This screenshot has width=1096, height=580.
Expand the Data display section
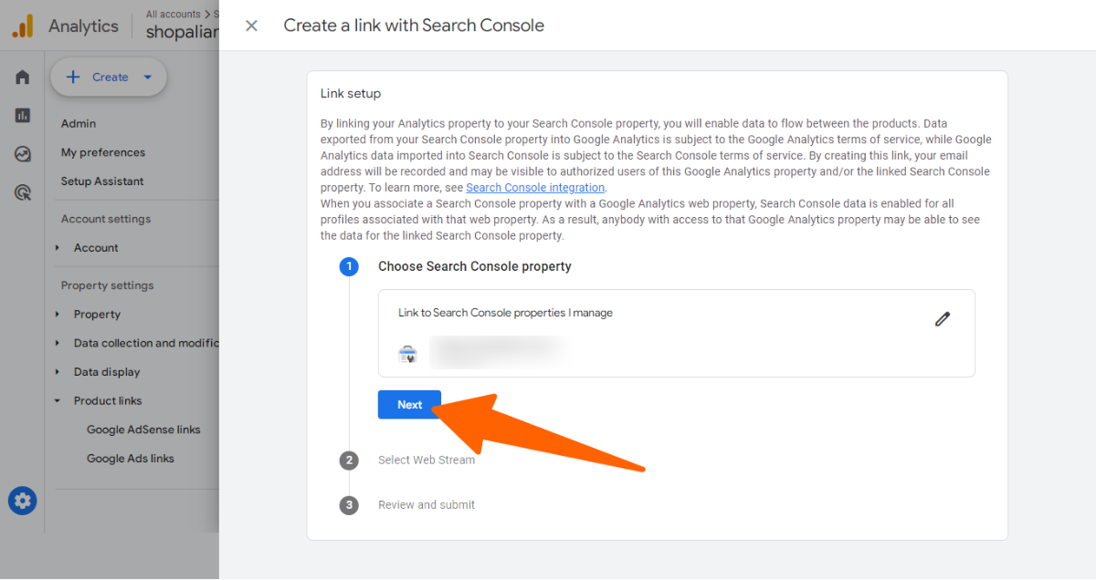[107, 372]
